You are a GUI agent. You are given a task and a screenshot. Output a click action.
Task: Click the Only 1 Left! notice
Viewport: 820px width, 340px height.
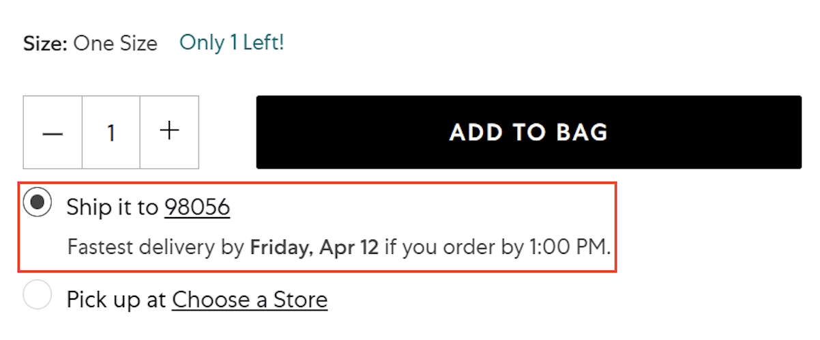[x=231, y=43]
